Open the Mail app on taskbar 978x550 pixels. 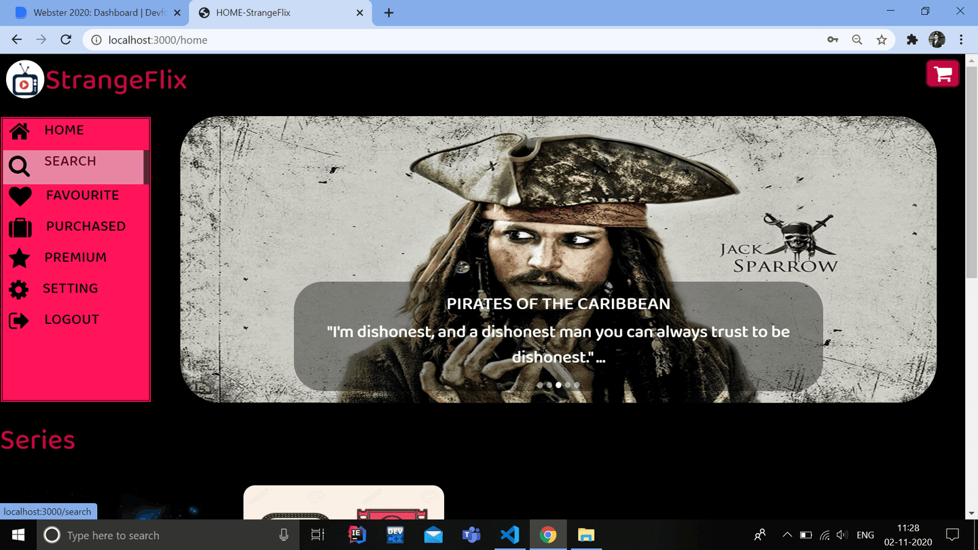coord(433,535)
